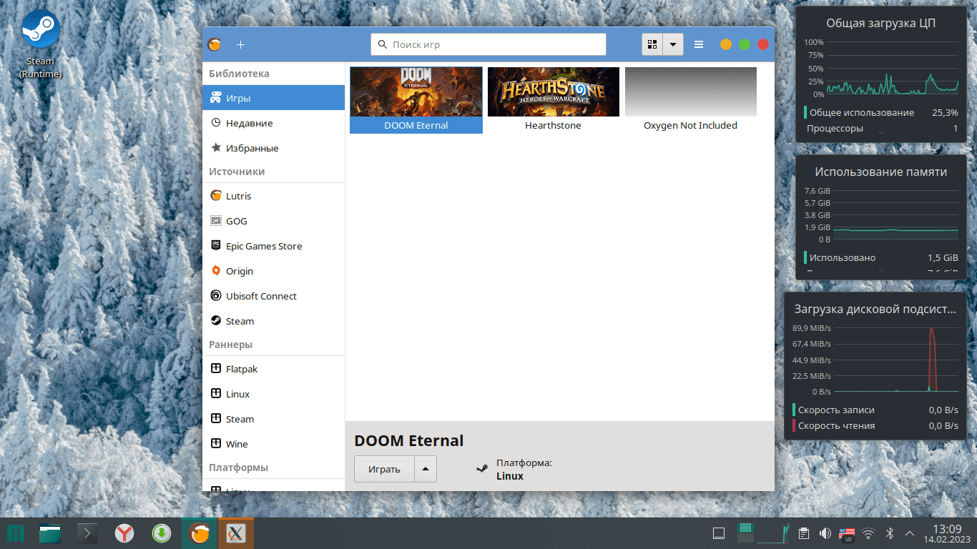The height and width of the screenshot is (549, 977).
Task: Click the gamepad icon next to 'Игры'
Action: click(x=215, y=98)
